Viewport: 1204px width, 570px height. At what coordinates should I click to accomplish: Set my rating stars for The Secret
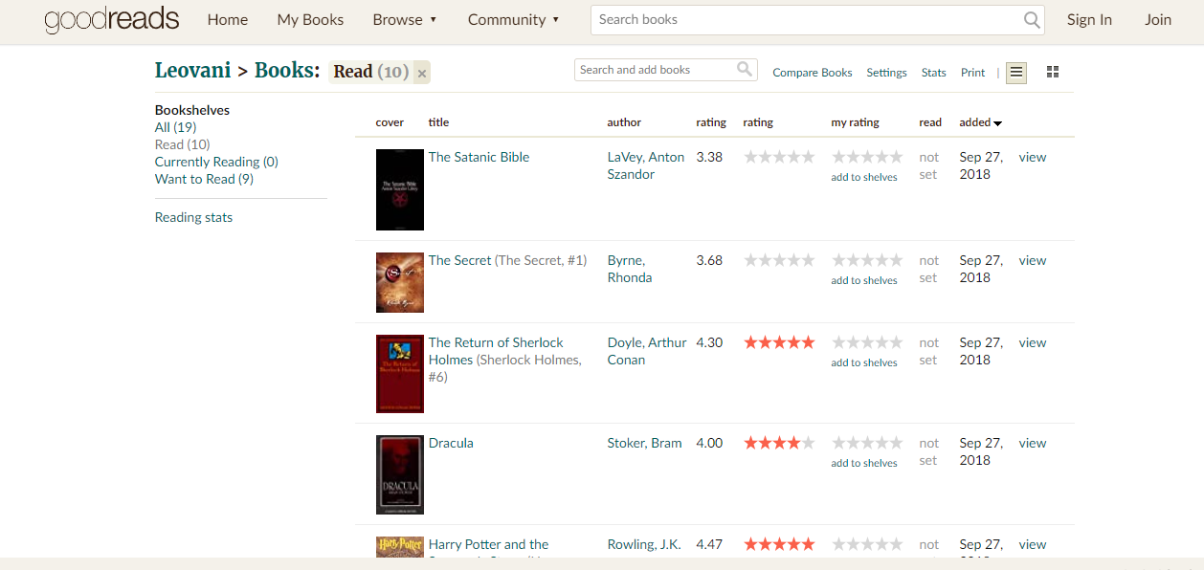pyautogui.click(x=867, y=260)
